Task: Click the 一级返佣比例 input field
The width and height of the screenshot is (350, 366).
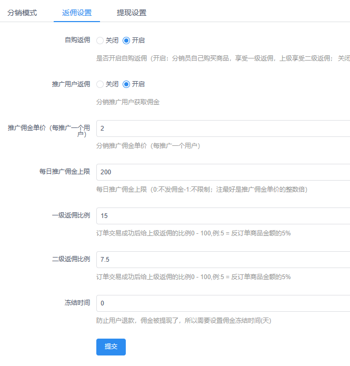Action: click(x=223, y=216)
